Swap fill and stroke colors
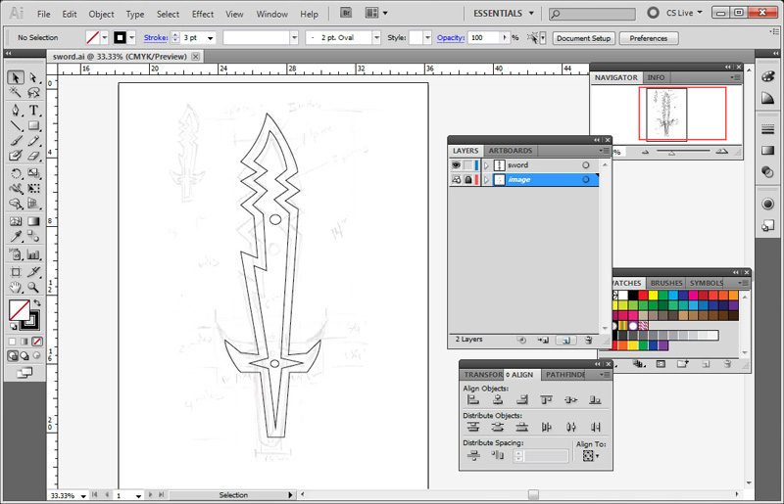This screenshot has width=784, height=504. pos(37,302)
